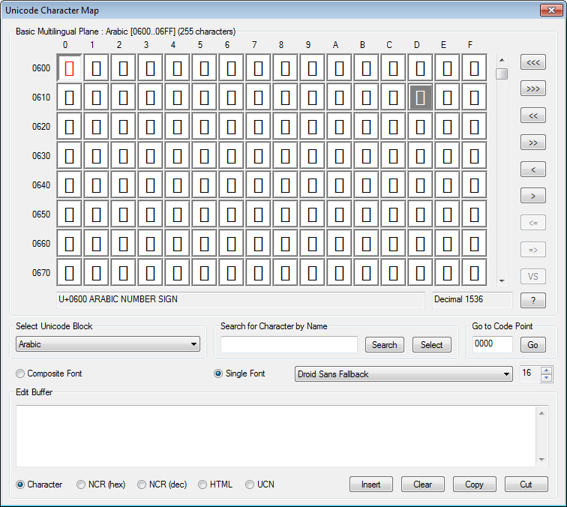Click the Edit Buffer scrollbar down arrow

[541, 459]
